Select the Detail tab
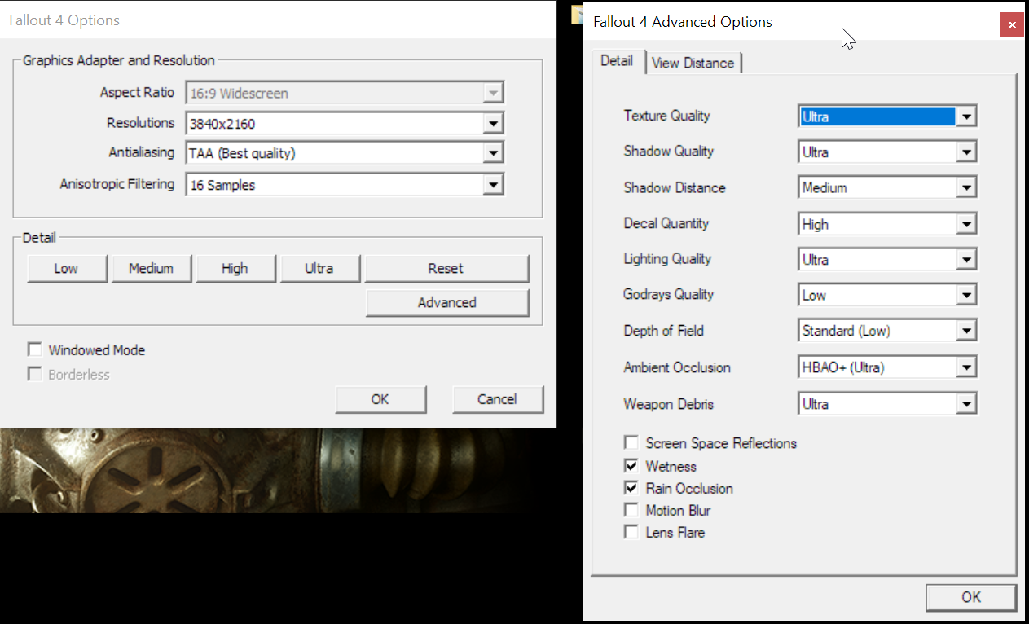 [x=617, y=60]
